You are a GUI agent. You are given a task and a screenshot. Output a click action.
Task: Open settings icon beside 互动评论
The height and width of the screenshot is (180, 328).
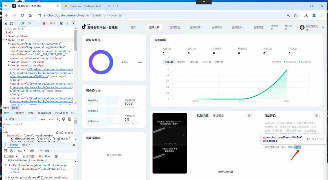pos(317,116)
